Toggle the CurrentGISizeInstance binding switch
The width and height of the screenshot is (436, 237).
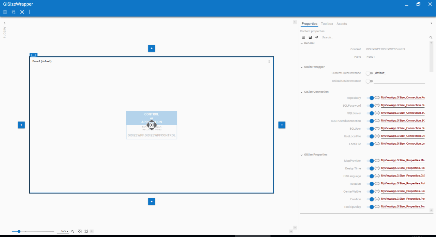pos(369,73)
